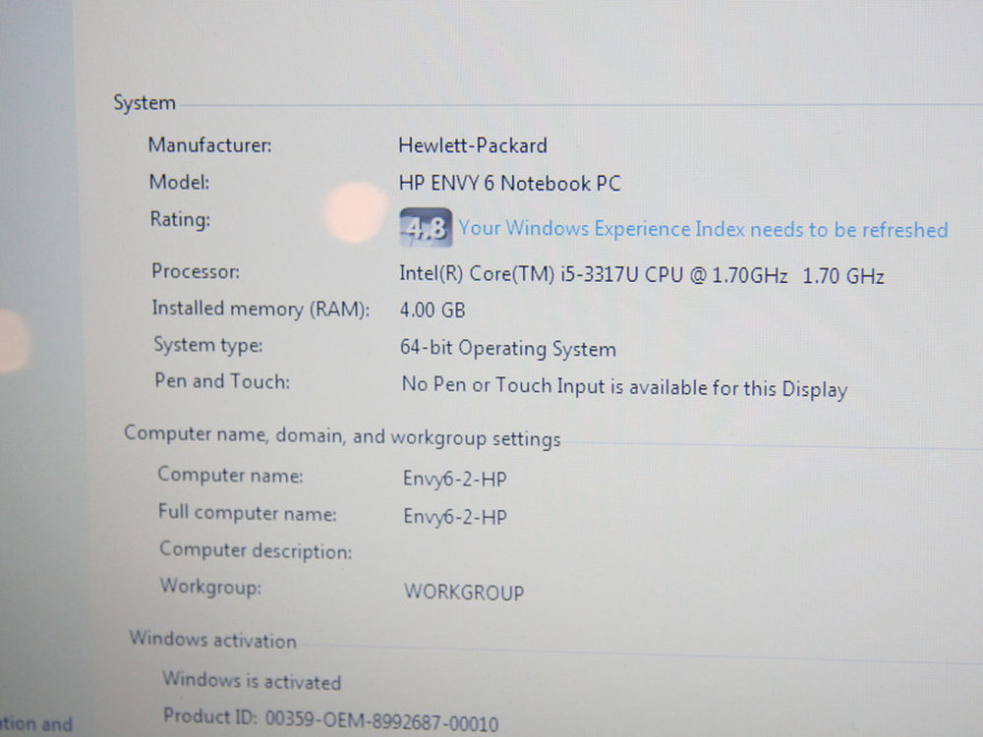Click the Installed memory (RAM) label
The image size is (983, 737).
[x=260, y=309]
